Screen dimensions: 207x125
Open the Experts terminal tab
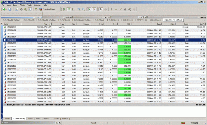pyautogui.click(x=56, y=119)
